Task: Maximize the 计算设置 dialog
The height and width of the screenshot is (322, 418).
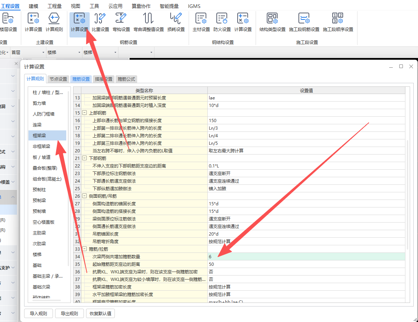Action: [x=401, y=66]
